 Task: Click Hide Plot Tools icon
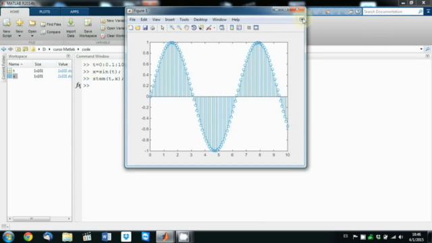[249, 28]
